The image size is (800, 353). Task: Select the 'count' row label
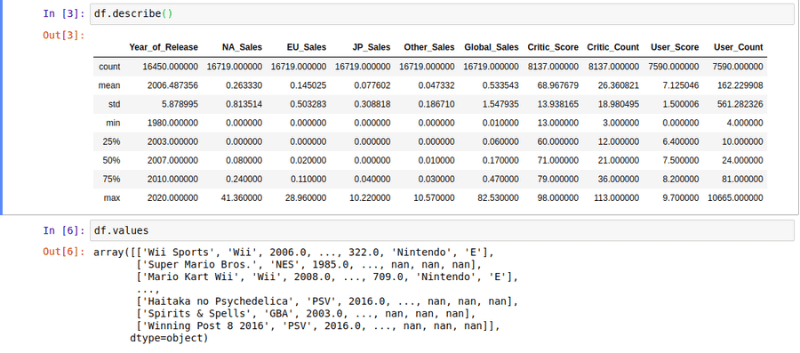click(x=109, y=67)
